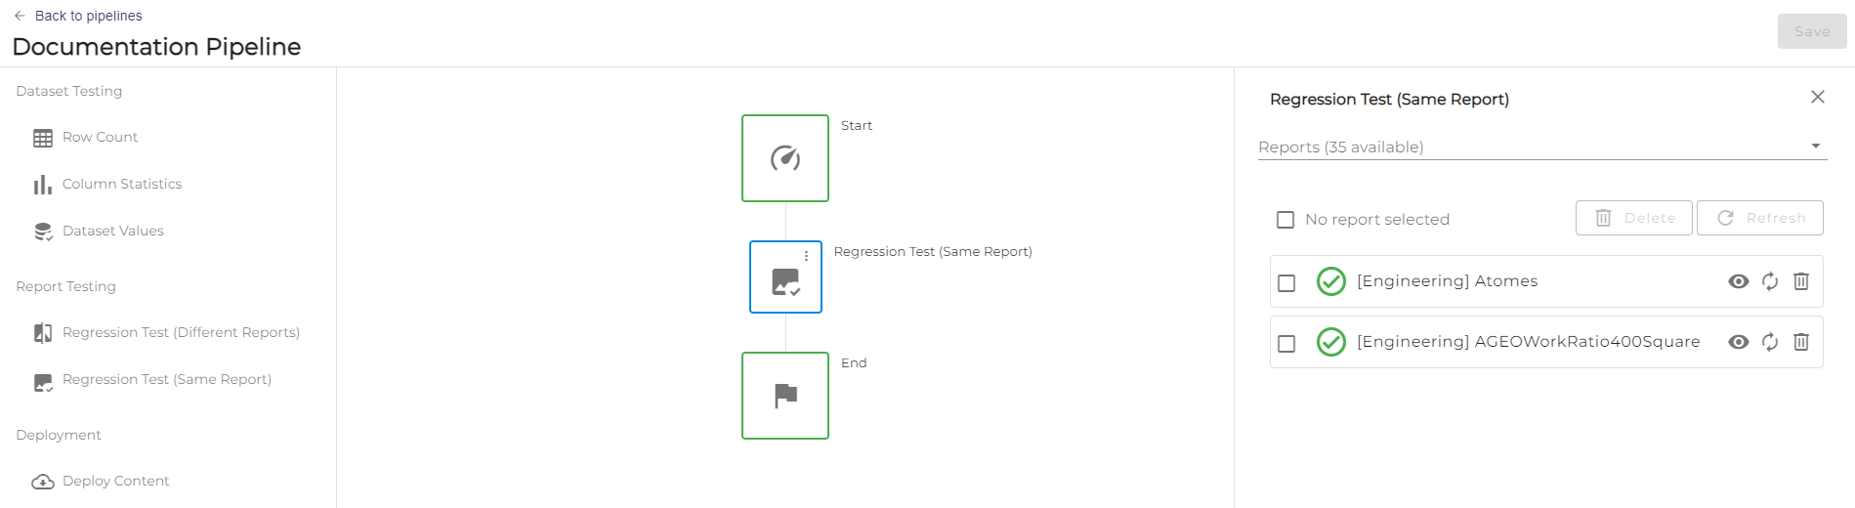This screenshot has height=508, width=1855.
Task: Go back to pipelines
Action: (x=78, y=16)
